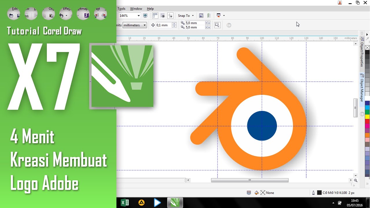
Task: Click duplicate distance Y 5,0 mm field
Action: 195,27
